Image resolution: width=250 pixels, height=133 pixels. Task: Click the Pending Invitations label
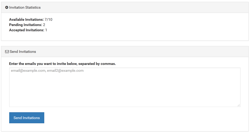click(26, 25)
